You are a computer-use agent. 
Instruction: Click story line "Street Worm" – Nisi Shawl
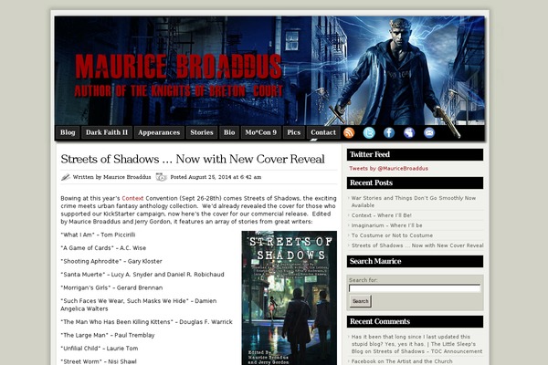(x=99, y=362)
